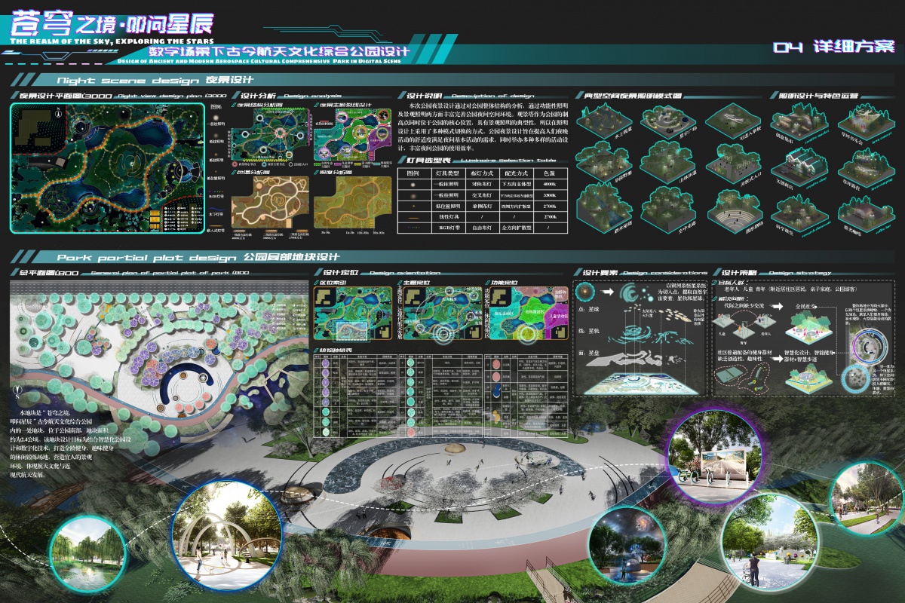Select the heading 数字场景下古今航天文化综合公园设计
This screenshot has height=603, width=905.
pyautogui.click(x=279, y=51)
